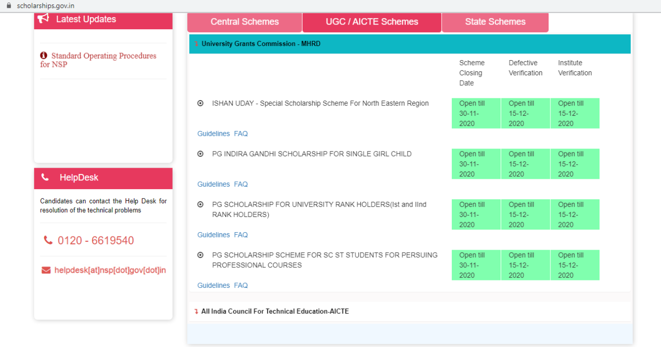
Task: Click the red phone icon beside 0120 number
Action: click(48, 240)
